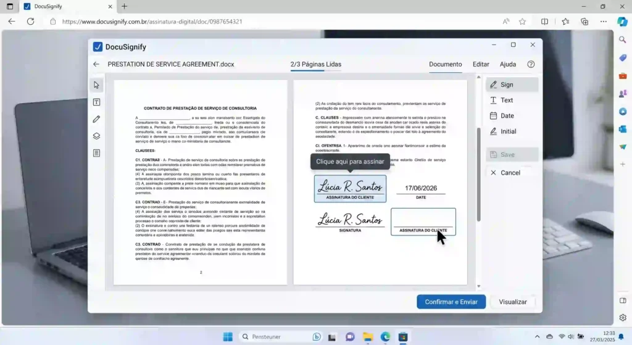Click the file name PRESTATION DE SERVICE AGREEMENT.docx

(x=171, y=64)
